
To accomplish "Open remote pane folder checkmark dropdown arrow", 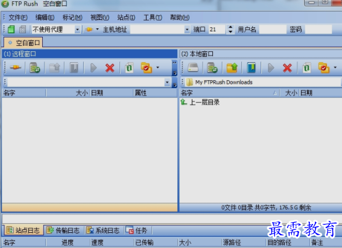I will [x=157, y=68].
